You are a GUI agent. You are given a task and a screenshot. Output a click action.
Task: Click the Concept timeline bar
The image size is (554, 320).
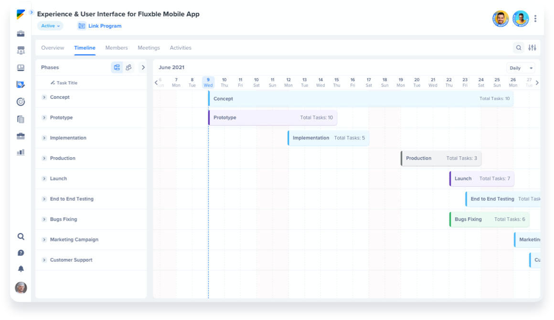[361, 98]
